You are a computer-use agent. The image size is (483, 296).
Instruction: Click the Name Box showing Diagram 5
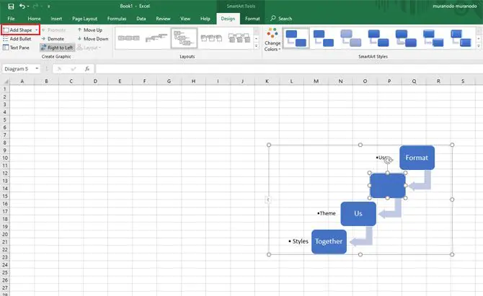(x=18, y=68)
